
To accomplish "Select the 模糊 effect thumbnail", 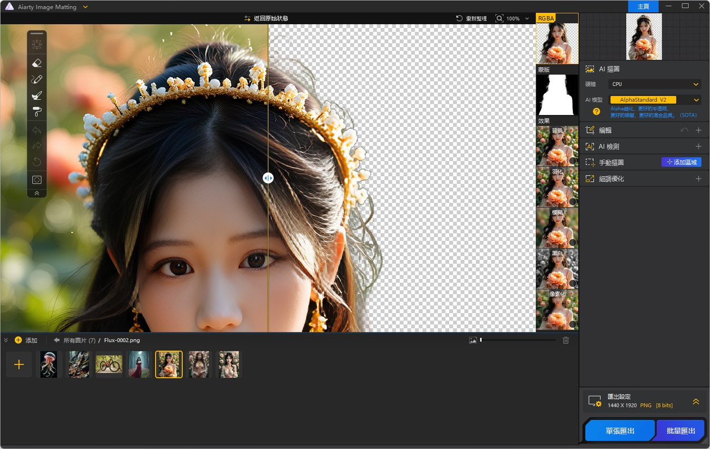I will pos(557,227).
